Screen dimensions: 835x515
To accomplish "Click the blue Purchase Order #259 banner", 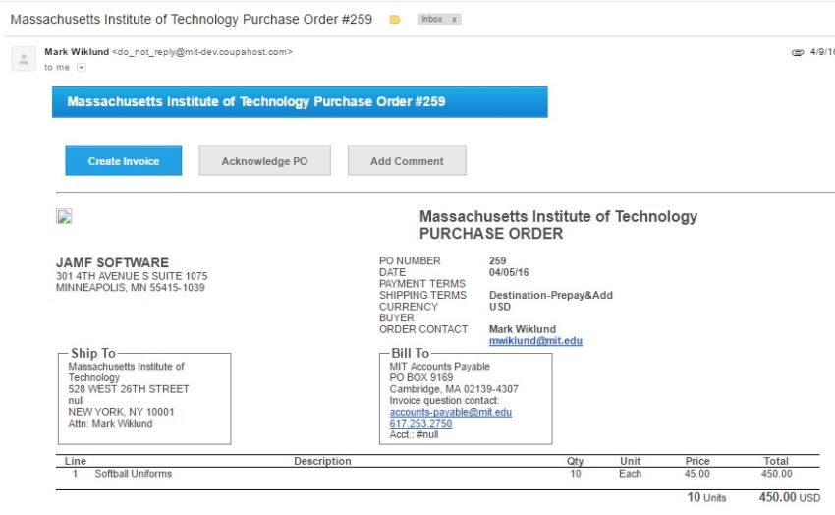I will [x=300, y=102].
